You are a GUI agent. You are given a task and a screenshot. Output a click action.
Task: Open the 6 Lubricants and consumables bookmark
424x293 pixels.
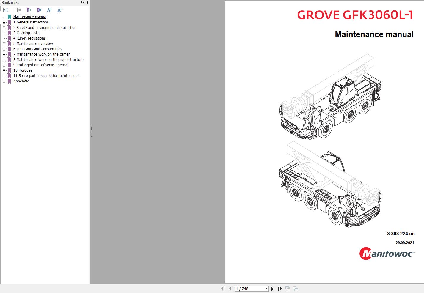point(37,49)
